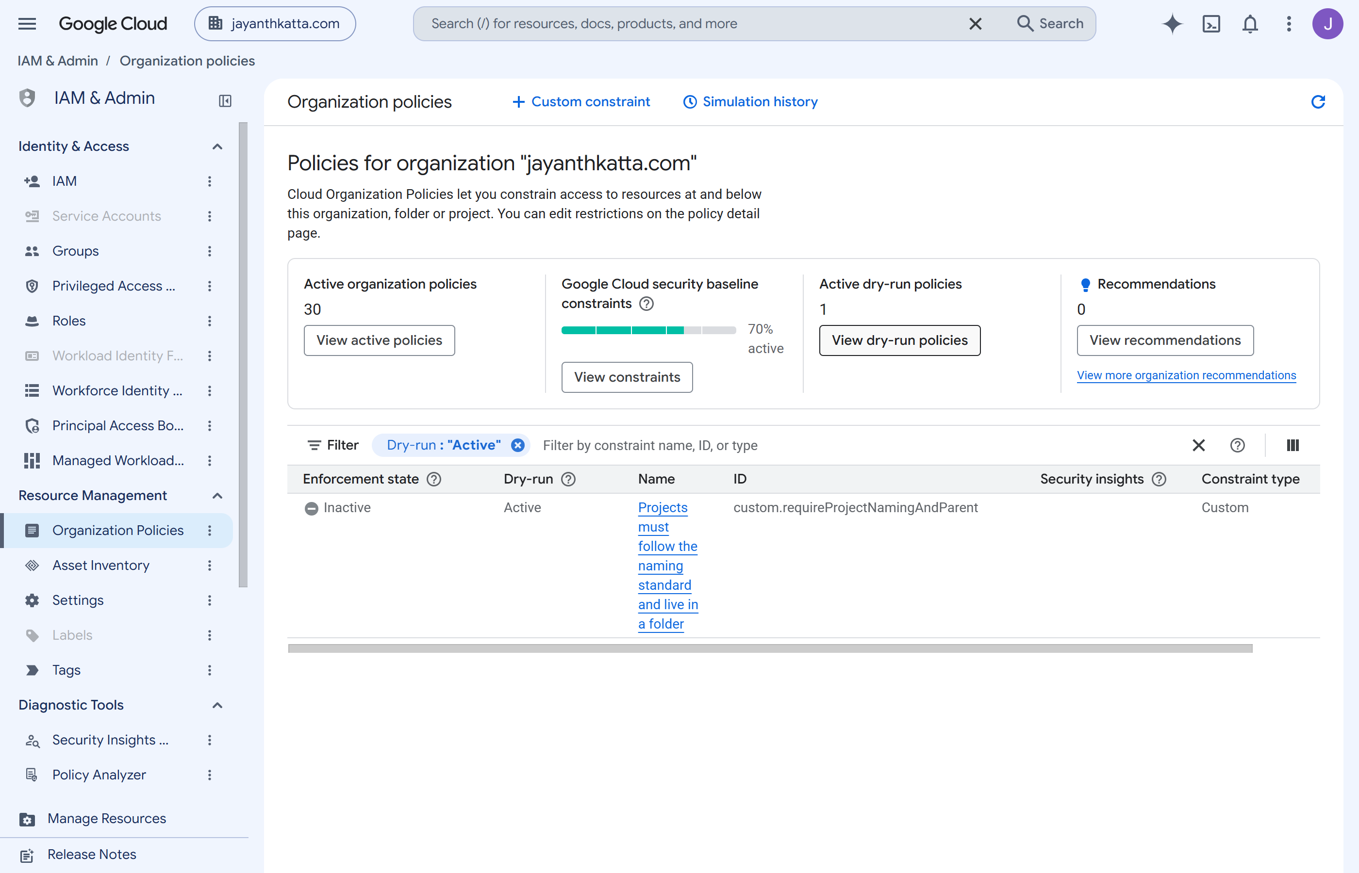Focus the filter by constraint name field

857,445
